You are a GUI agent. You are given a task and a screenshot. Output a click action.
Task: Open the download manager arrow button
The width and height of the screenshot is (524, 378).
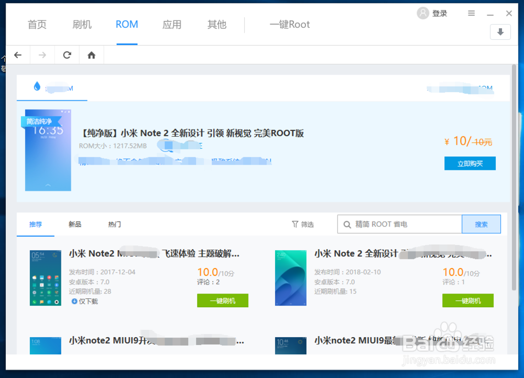click(x=500, y=32)
